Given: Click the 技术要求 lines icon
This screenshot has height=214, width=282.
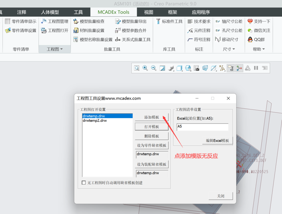Looking at the screenshot, I should [190, 22].
